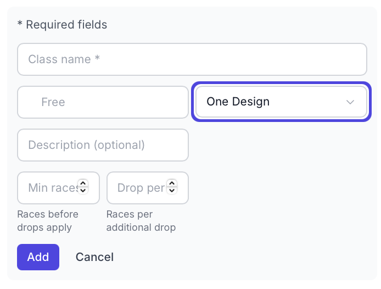
Task: Select the Class name placeholder text
Action: [64, 59]
